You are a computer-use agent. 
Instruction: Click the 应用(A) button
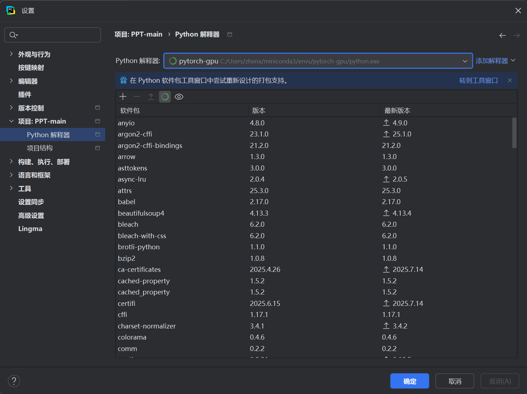(500, 381)
